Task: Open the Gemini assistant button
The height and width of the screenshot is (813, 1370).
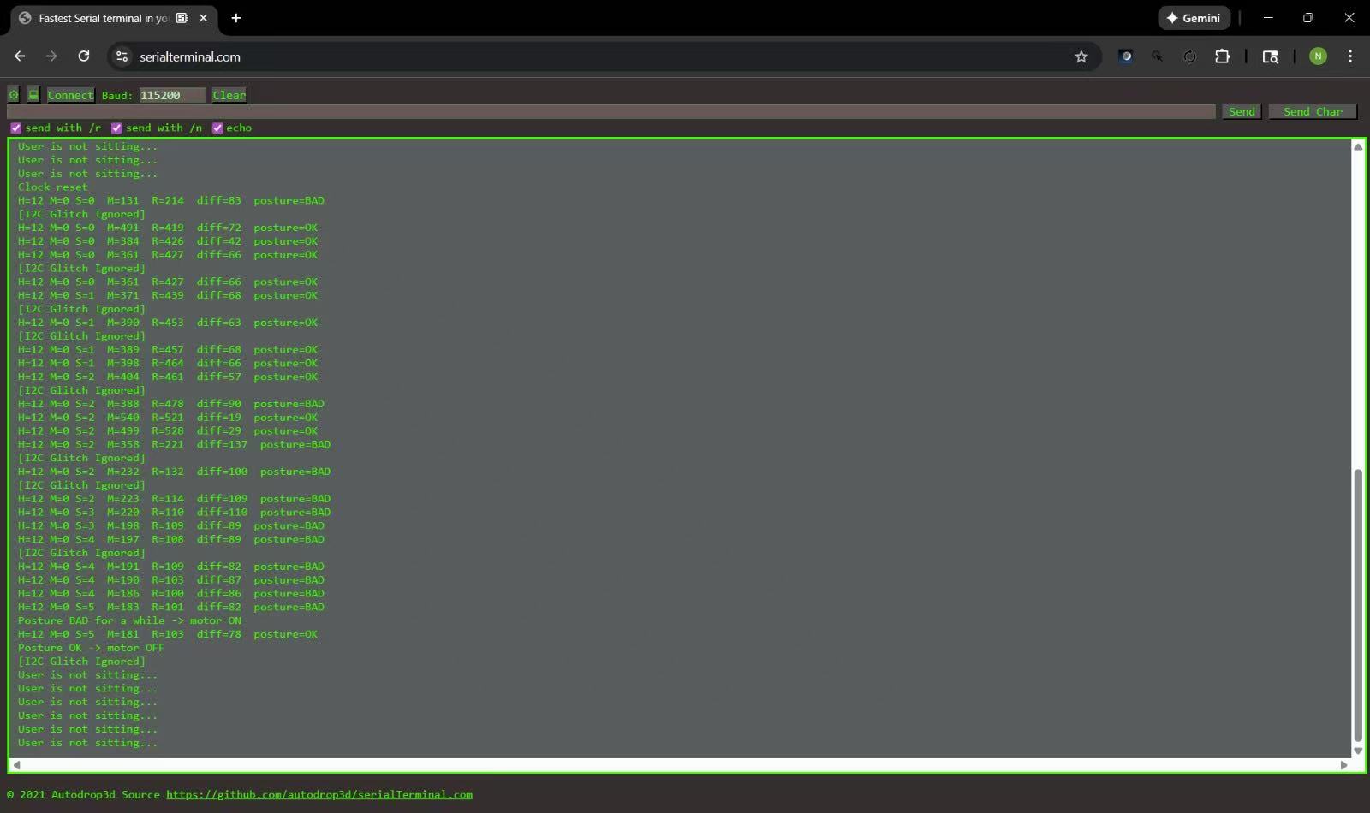Action: tap(1193, 18)
